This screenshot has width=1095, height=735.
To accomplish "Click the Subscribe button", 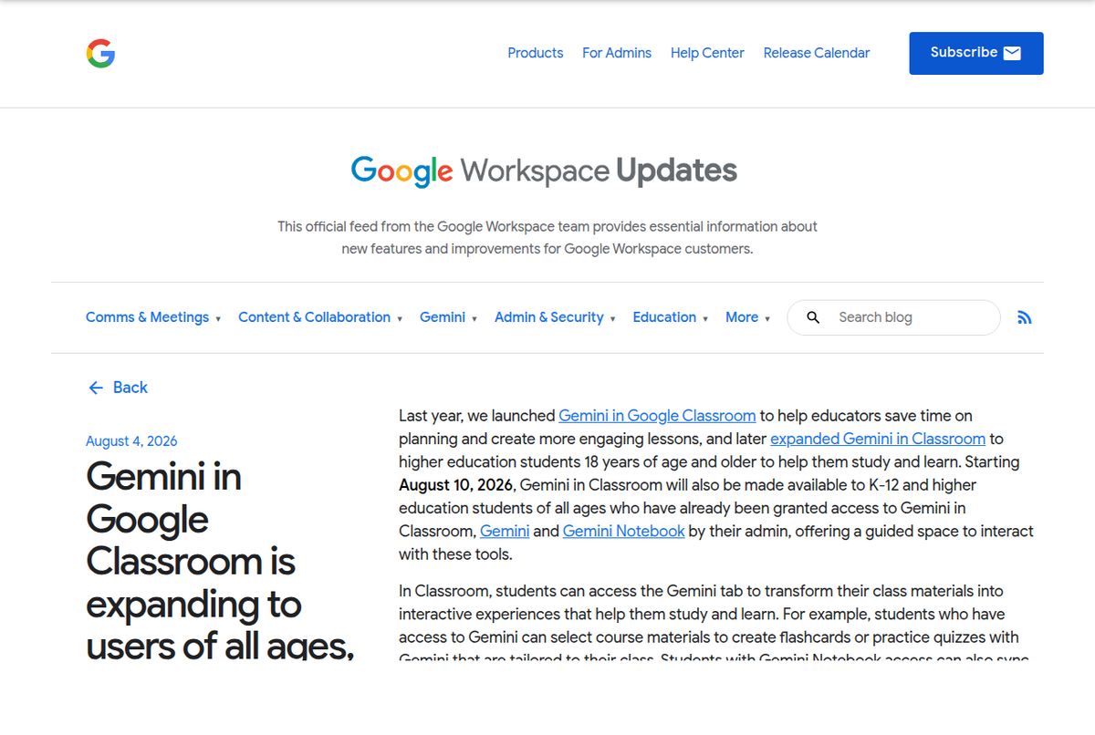I will [x=976, y=53].
